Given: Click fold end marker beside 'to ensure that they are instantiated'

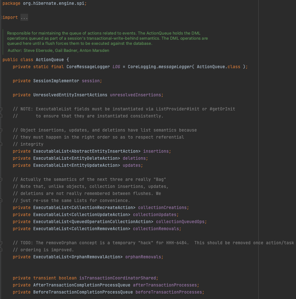Looking at the screenshot, I should point(1,116).
